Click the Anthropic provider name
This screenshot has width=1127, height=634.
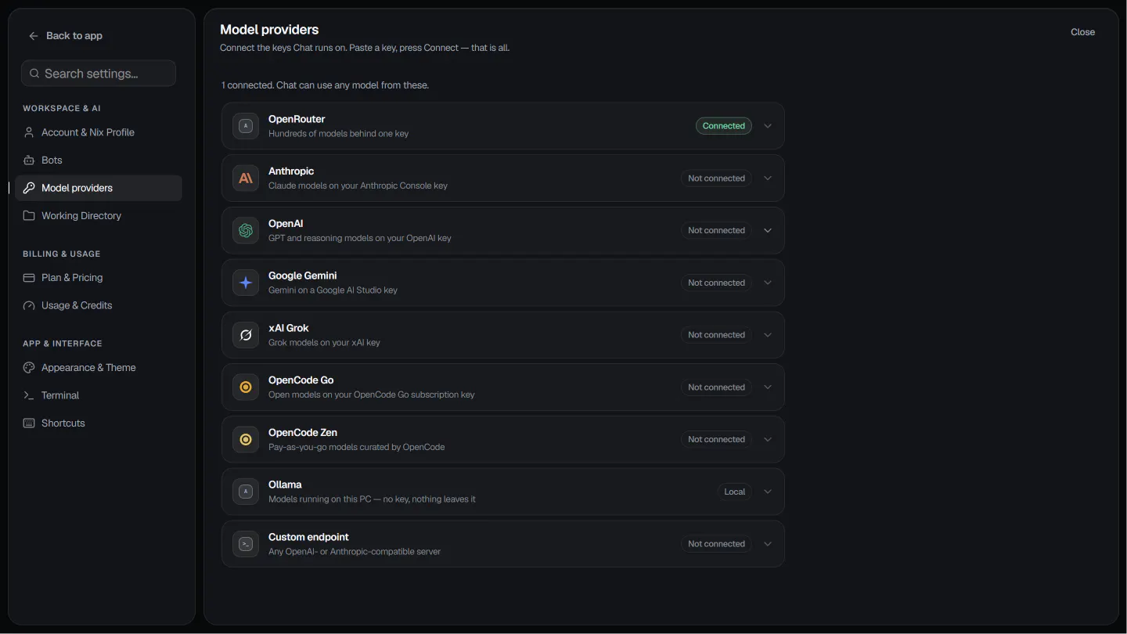291,171
